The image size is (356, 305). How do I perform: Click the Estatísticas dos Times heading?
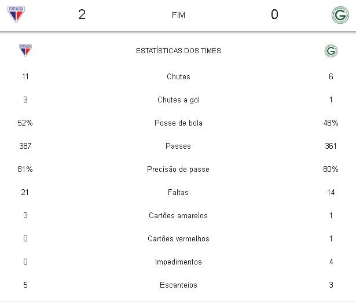pos(178,51)
